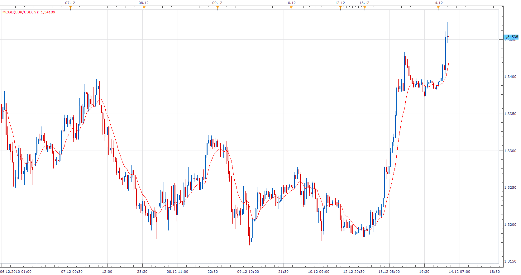Click the 22:30 time axis label
This screenshot has width=521, height=275.
[x=213, y=272]
